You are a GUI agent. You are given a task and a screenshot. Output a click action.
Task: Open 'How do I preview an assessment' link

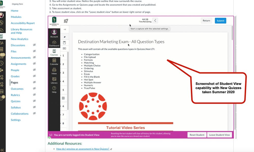coord(83,149)
